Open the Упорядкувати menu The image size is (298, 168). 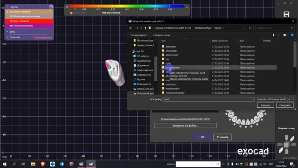pos(139,35)
